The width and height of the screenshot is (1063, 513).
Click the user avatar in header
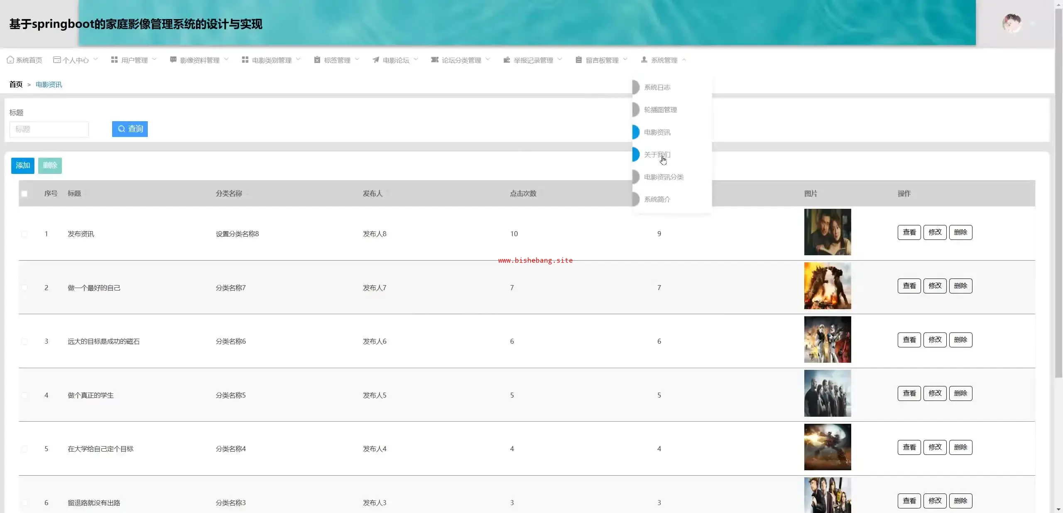(x=1012, y=23)
